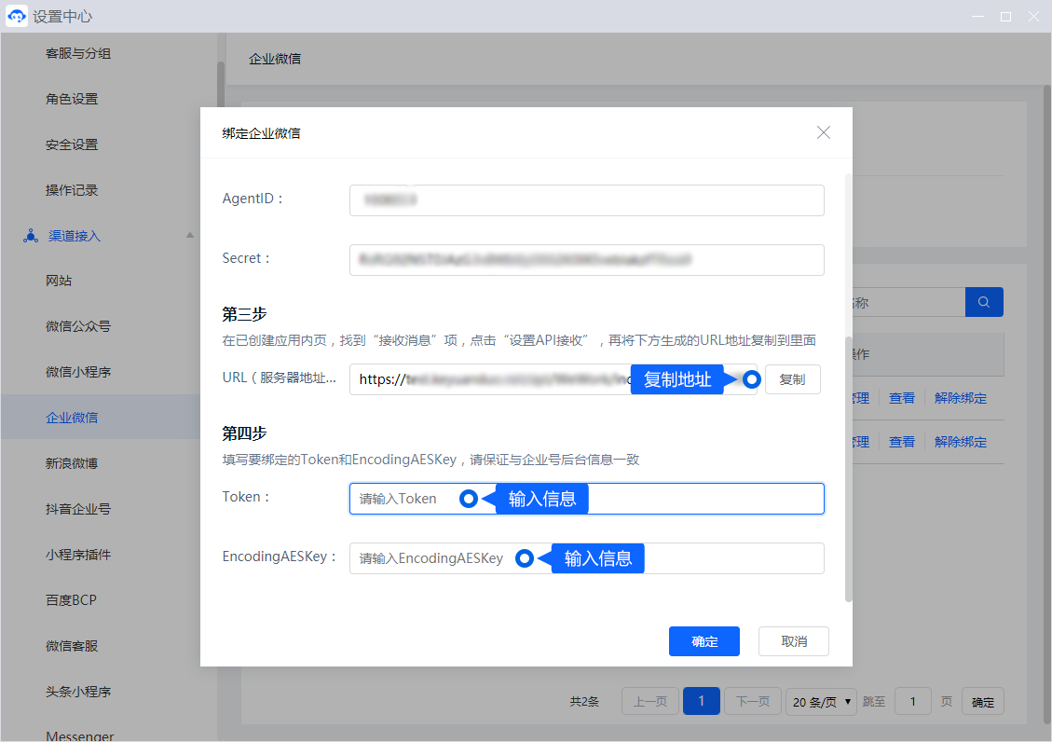Image resolution: width=1052 pixels, height=742 pixels.
Task: Click the 渠道接入 network icon in sidebar
Action: click(30, 236)
